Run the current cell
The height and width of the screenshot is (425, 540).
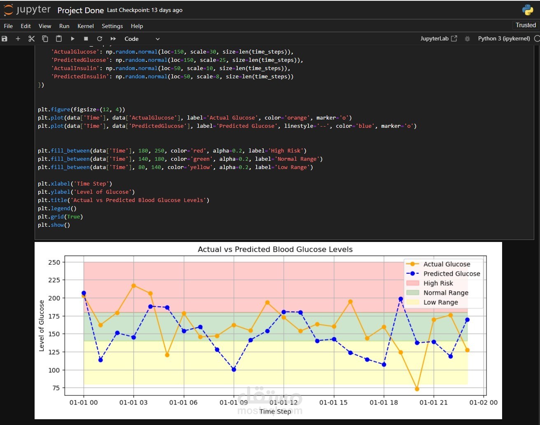tap(72, 39)
